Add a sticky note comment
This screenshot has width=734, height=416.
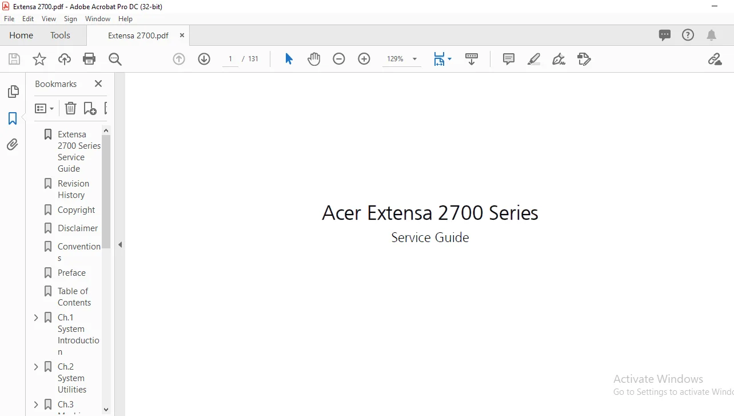click(x=509, y=59)
